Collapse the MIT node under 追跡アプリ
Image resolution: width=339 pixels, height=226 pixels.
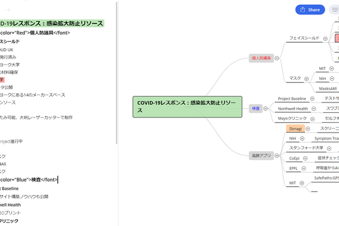302,183
